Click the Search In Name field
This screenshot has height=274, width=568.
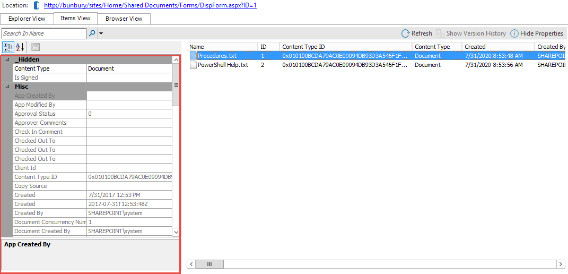coord(44,33)
